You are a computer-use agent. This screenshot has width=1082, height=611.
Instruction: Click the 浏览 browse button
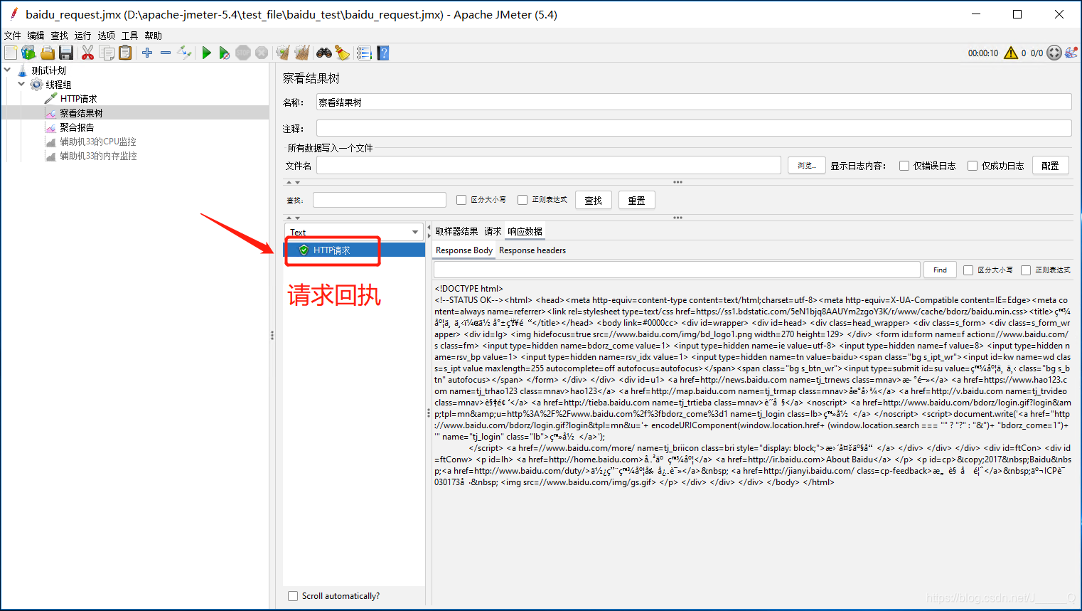coord(807,166)
